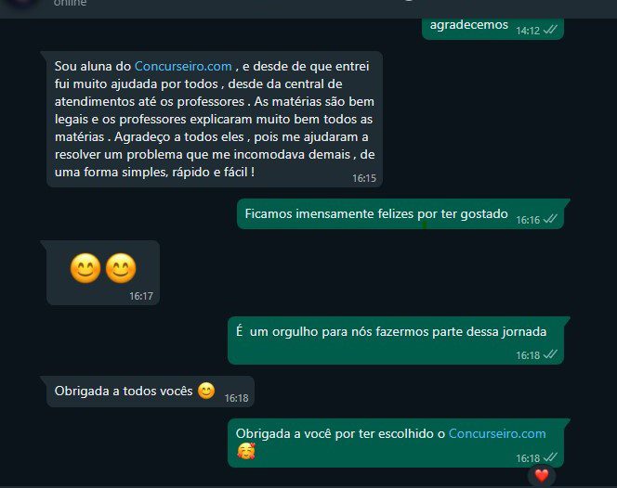This screenshot has width=617, height=488.
Task: Click the second smiling emoji in the 16:17 message
Action: coord(121,268)
